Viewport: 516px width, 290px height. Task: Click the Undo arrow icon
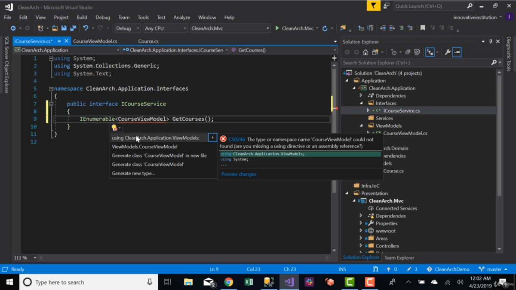tap(86, 28)
